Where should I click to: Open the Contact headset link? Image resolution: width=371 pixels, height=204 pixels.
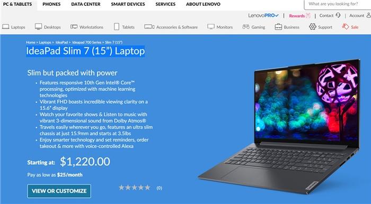(330, 15)
